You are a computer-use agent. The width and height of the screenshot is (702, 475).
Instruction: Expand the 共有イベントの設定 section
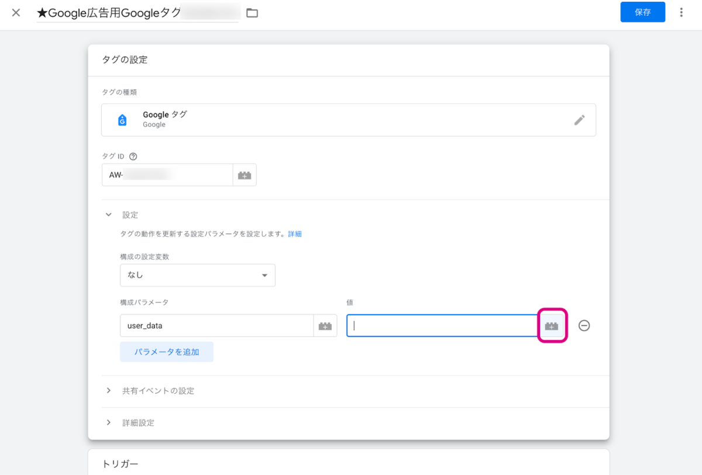coord(158,391)
